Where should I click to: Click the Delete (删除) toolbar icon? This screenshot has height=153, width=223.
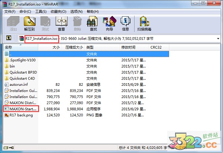coord(77,21)
